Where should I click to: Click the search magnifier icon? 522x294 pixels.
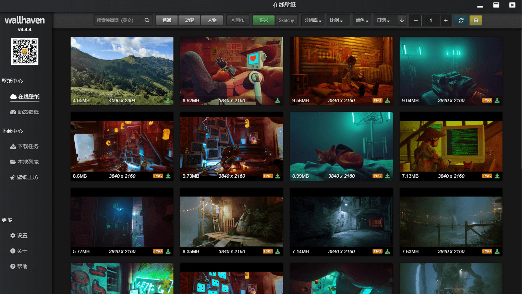pyautogui.click(x=147, y=20)
